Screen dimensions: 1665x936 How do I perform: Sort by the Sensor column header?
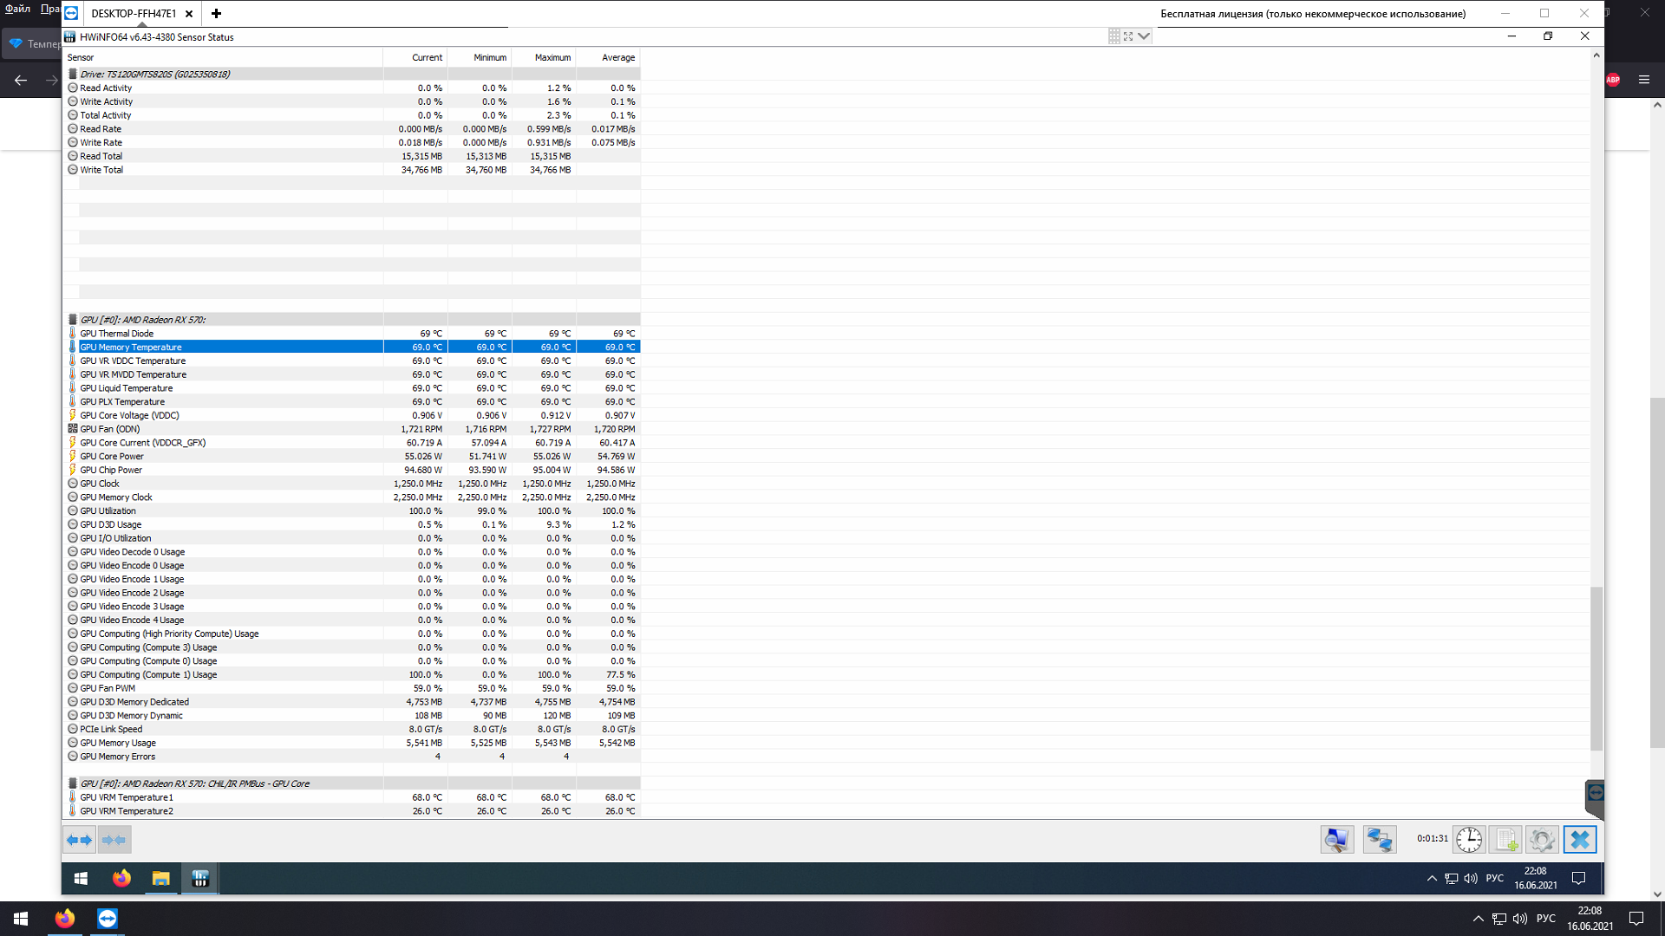[224, 58]
